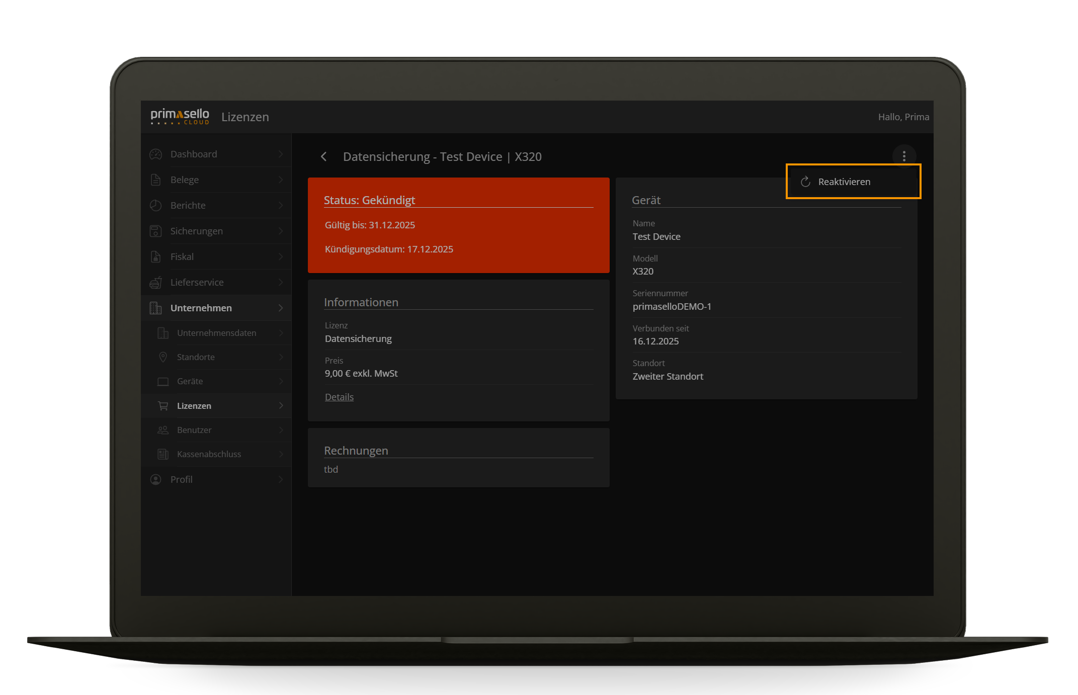The height and width of the screenshot is (695, 1078).
Task: Collapse the Unternehmen section chevron
Action: coord(281,308)
